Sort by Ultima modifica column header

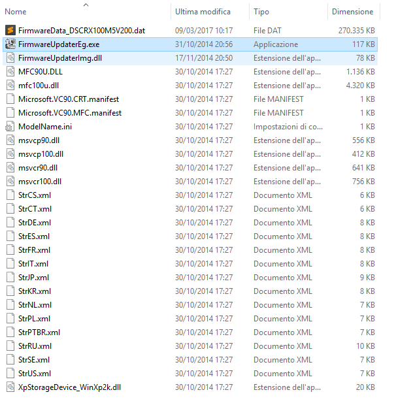coord(203,12)
